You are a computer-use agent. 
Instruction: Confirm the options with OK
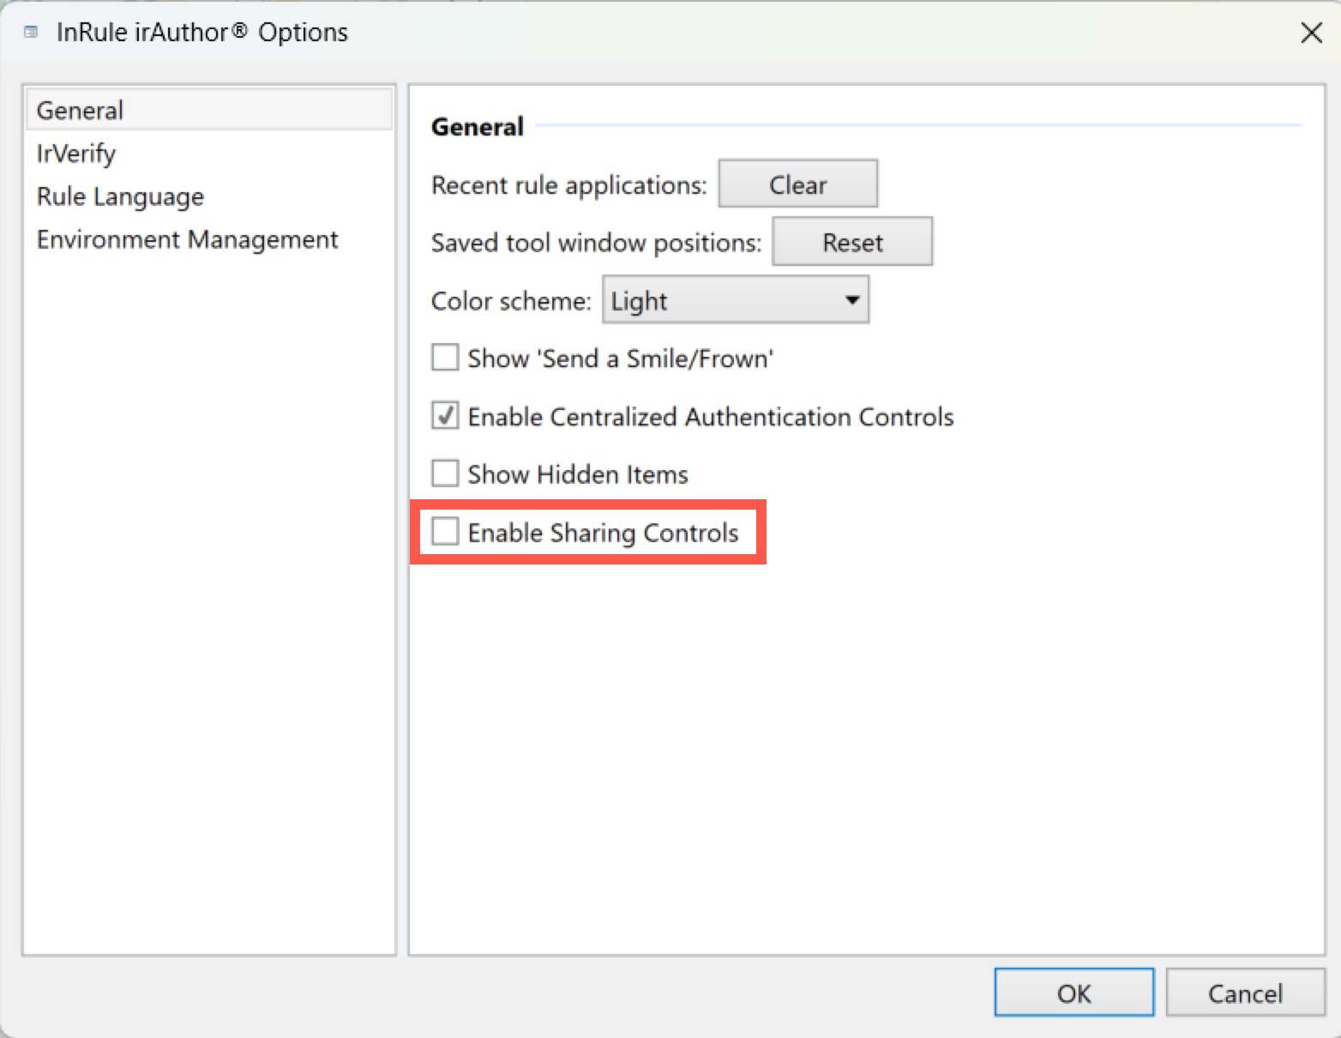coord(1074,993)
